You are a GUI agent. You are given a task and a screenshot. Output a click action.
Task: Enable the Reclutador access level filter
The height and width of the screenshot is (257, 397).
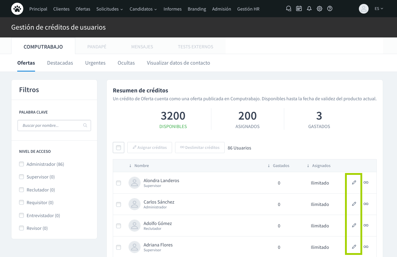(21, 190)
